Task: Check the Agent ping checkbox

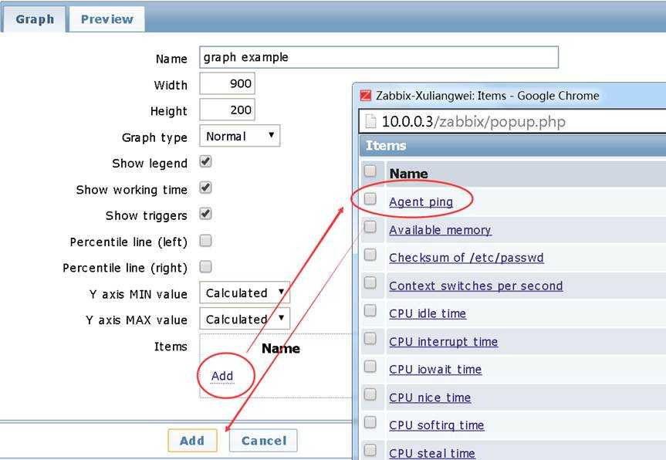Action: click(370, 199)
